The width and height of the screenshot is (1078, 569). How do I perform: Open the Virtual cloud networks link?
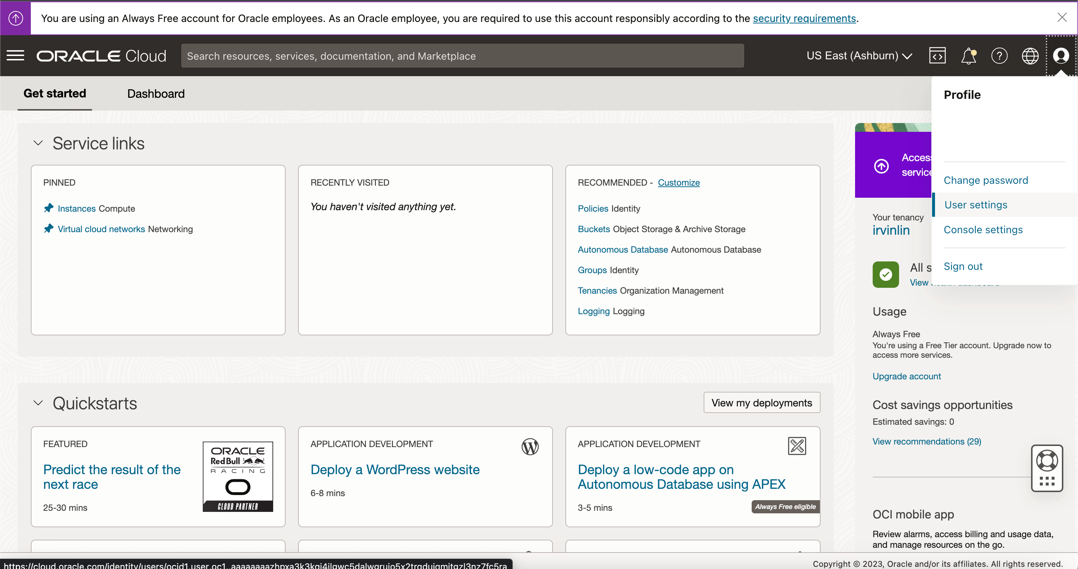pyautogui.click(x=101, y=229)
